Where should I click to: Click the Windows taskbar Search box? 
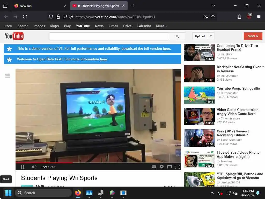43,193
